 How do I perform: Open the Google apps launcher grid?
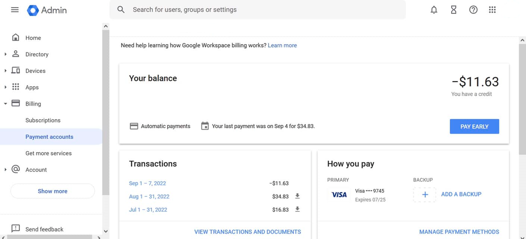(x=492, y=10)
